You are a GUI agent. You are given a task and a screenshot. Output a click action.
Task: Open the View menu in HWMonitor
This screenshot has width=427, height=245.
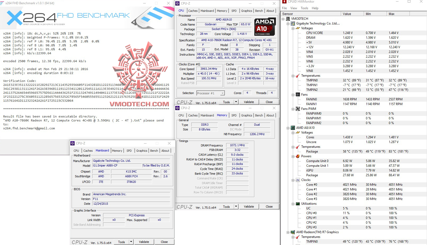[294, 8]
